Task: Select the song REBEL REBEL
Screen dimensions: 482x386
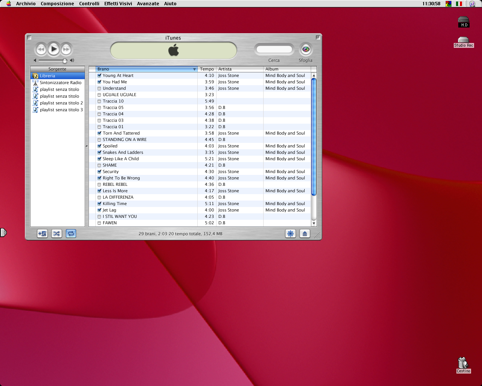Action: pyautogui.click(x=200, y=184)
